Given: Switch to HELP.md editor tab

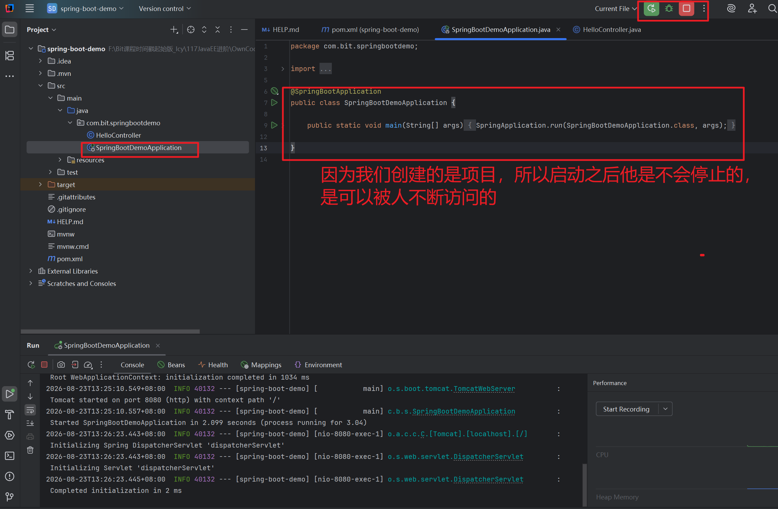Looking at the screenshot, I should coord(281,30).
